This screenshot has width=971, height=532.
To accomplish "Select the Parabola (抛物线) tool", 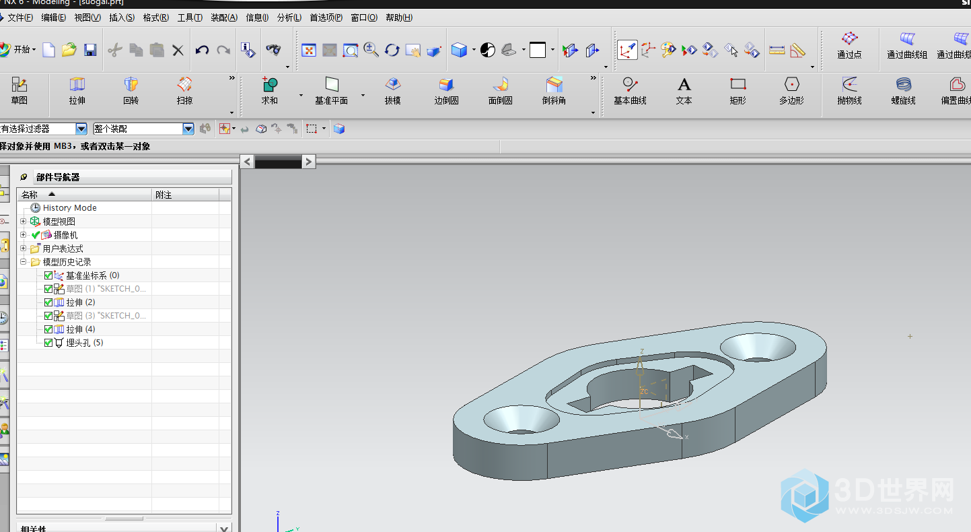I will 849,91.
